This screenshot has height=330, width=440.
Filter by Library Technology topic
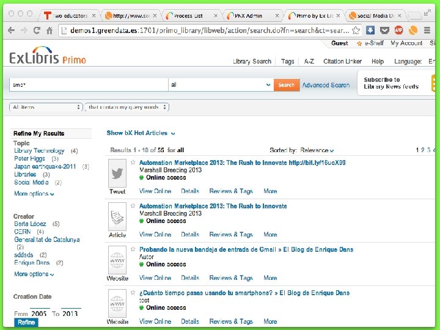(x=39, y=151)
